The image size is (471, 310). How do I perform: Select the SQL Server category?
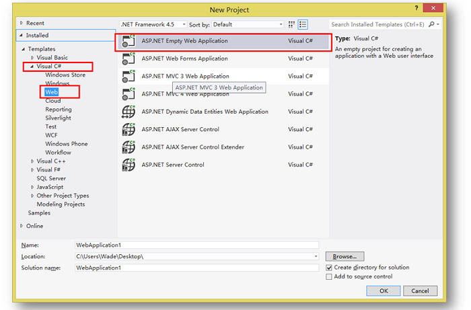click(51, 179)
